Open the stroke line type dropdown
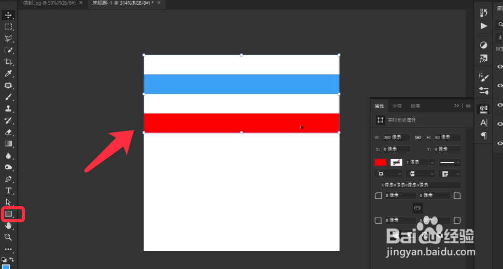The width and height of the screenshot is (503, 269). pyautogui.click(x=450, y=163)
